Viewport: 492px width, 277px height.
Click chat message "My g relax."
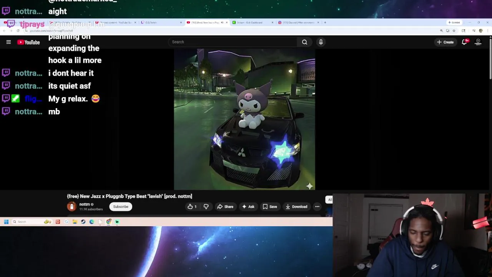pos(68,99)
